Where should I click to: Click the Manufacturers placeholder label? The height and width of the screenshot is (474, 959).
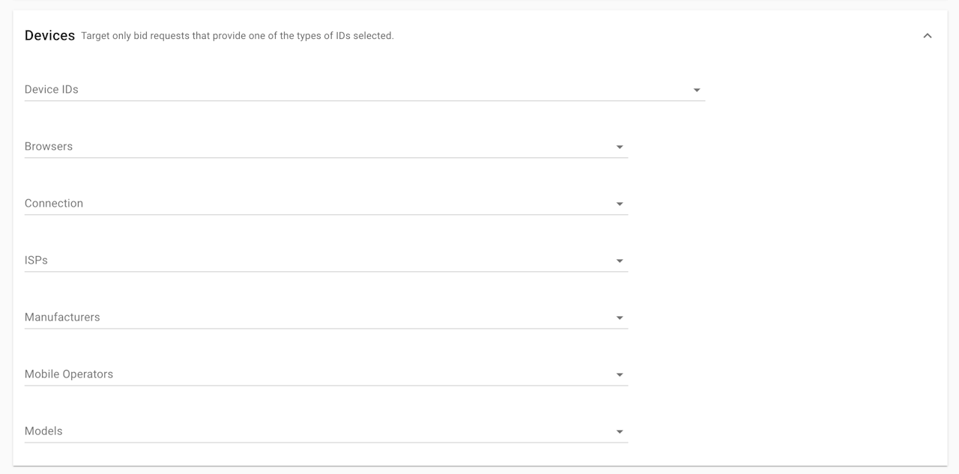pyautogui.click(x=62, y=317)
